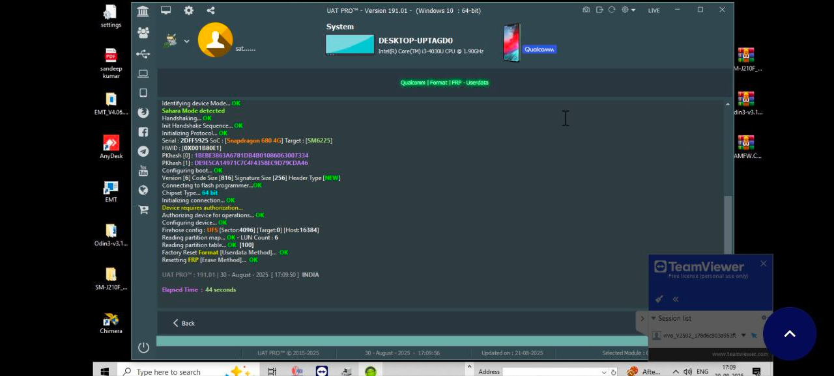Open the Telegram icon in sidebar

pyautogui.click(x=143, y=152)
